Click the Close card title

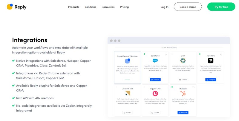[183, 56]
